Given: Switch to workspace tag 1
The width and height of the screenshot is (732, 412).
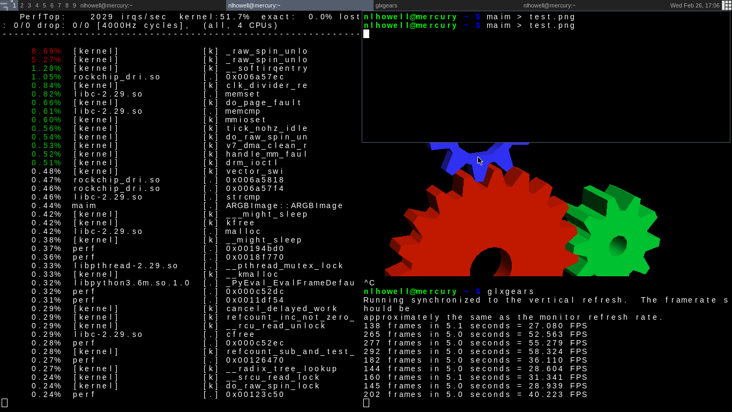Looking at the screenshot, I should 14,5.
